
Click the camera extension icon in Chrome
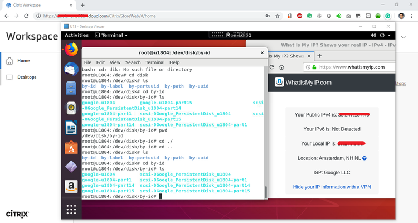[348, 16]
